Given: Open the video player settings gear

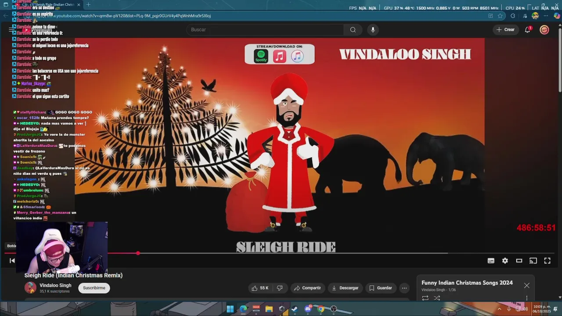Looking at the screenshot, I should pyautogui.click(x=505, y=261).
